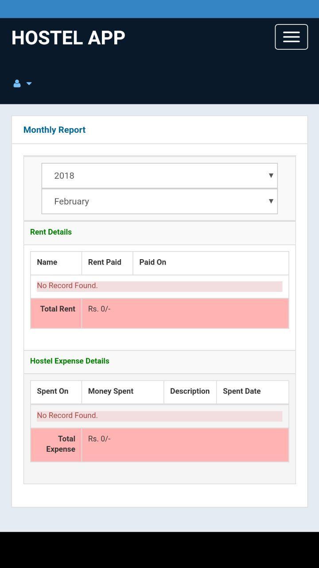Open the hamburger navigation menu
This screenshot has height=568, width=319.
point(291,37)
